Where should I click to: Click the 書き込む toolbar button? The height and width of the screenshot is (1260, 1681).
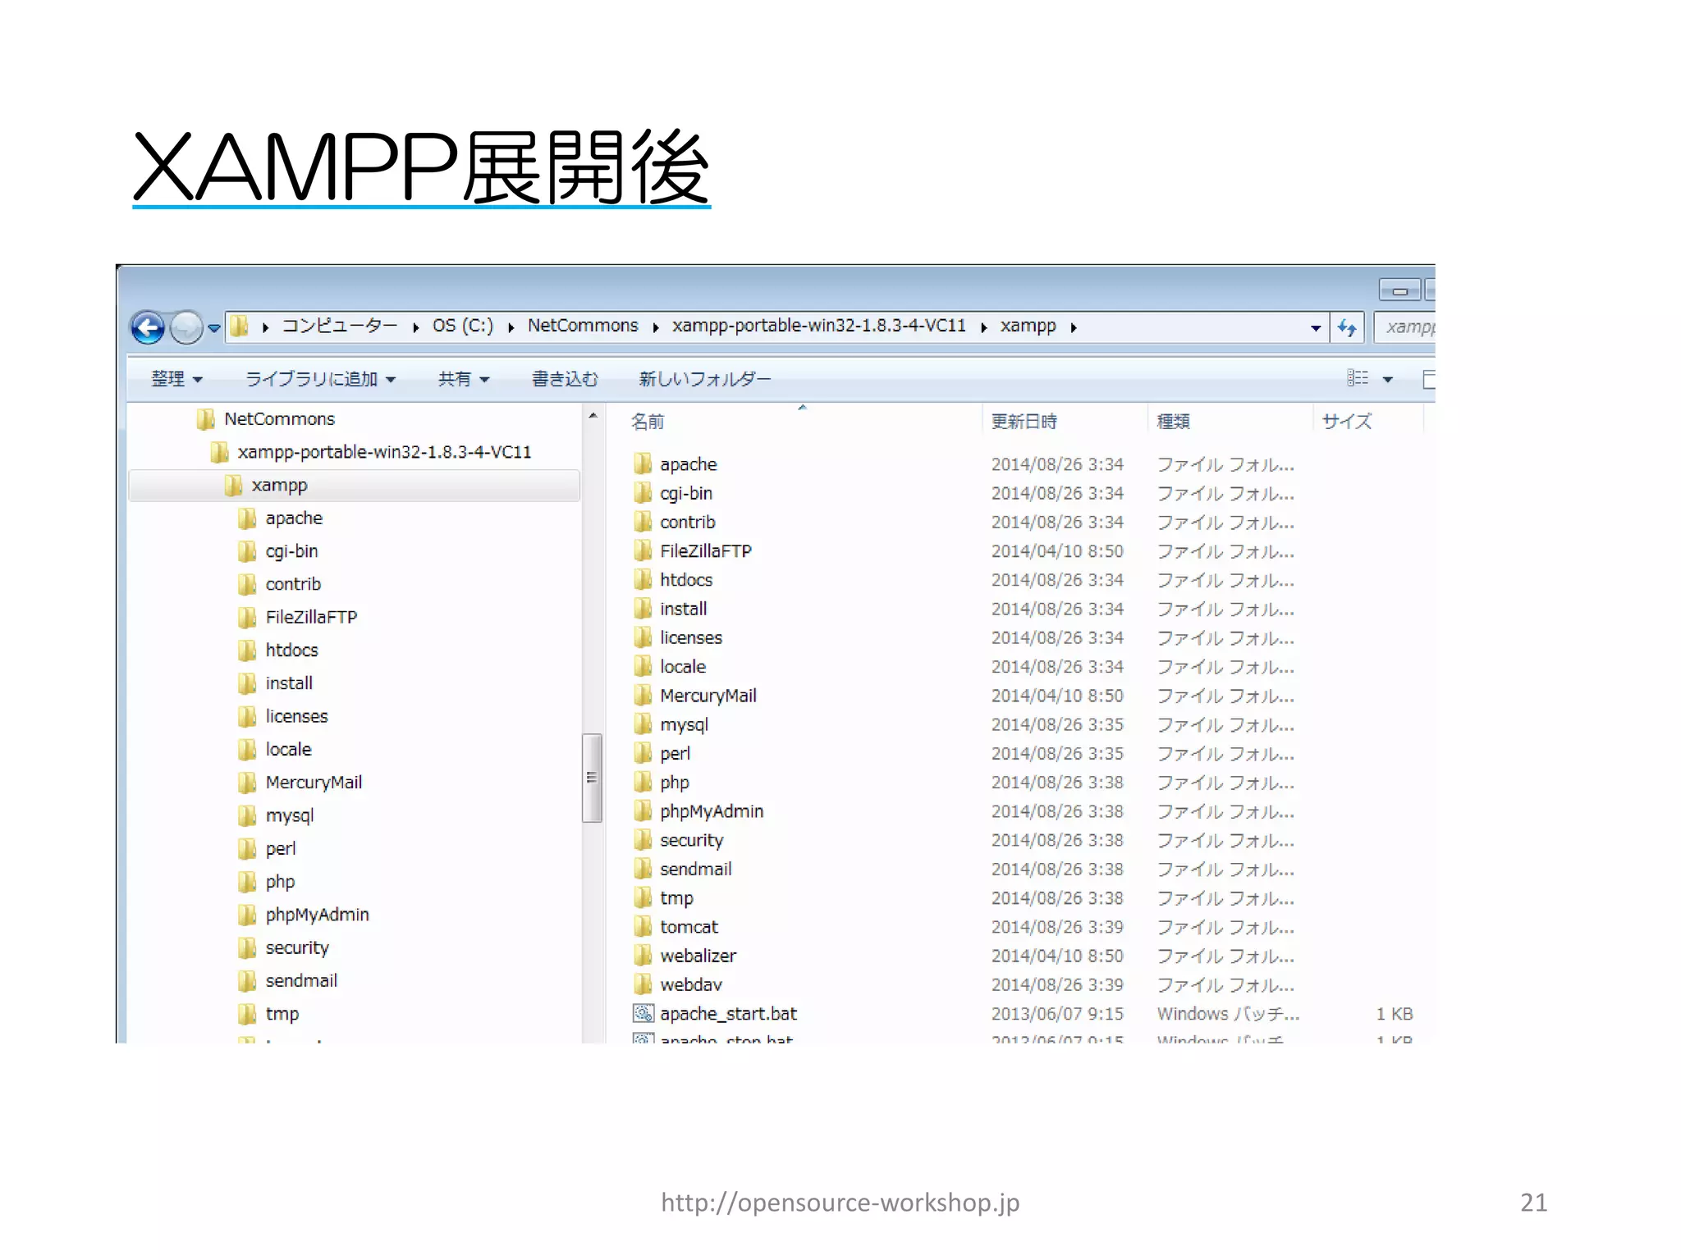click(565, 379)
